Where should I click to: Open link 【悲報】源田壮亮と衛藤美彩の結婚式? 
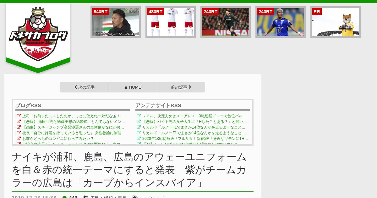pyautogui.click(x=74, y=122)
